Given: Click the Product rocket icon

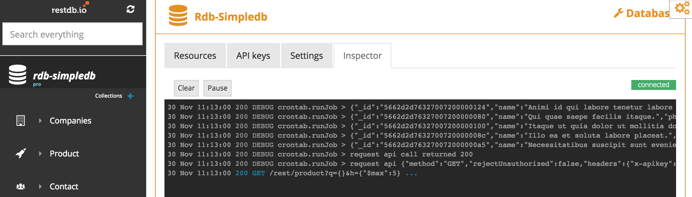Looking at the screenshot, I should (x=21, y=153).
